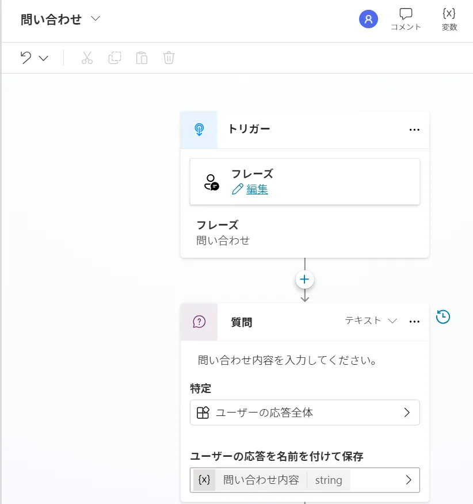
Task: Open the 質問 node more options menu
Action: tap(414, 322)
